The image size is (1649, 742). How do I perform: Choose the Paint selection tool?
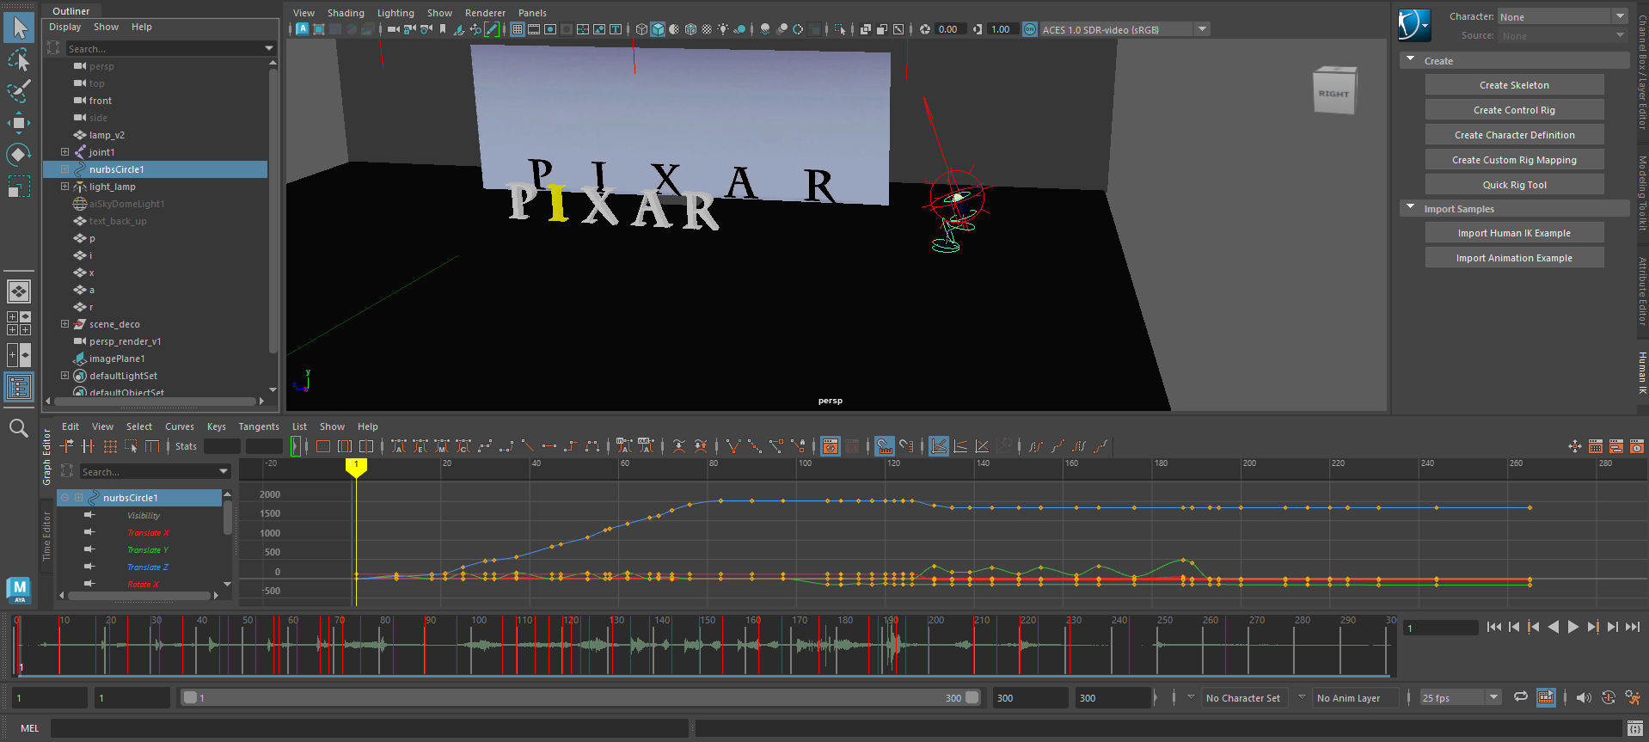[19, 91]
